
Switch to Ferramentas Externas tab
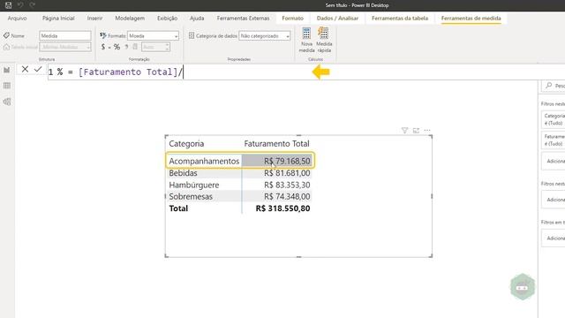point(243,18)
